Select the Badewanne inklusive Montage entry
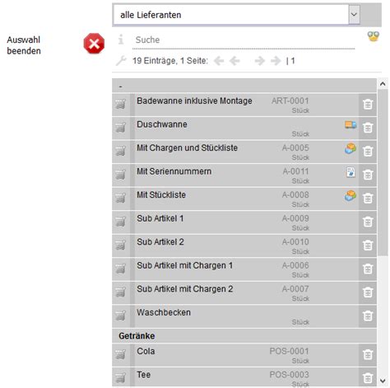Image resolution: width=390 pixels, height=388 pixels. point(244,105)
